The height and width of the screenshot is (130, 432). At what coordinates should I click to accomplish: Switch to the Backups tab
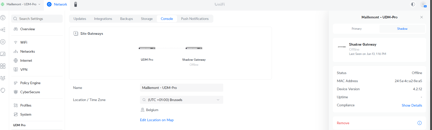pyautogui.click(x=126, y=19)
